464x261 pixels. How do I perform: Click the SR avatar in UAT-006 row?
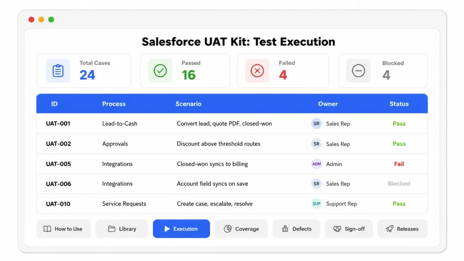316,184
